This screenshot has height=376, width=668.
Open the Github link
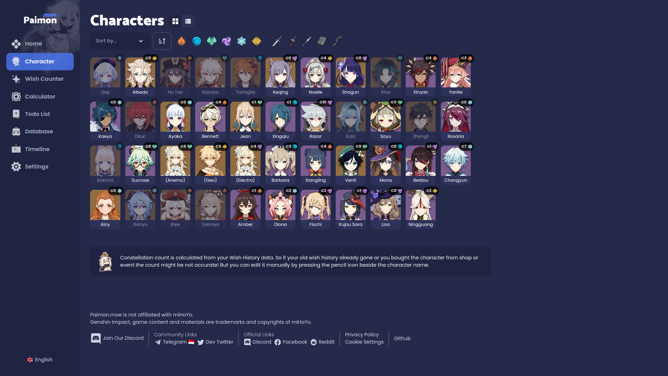coord(402,338)
